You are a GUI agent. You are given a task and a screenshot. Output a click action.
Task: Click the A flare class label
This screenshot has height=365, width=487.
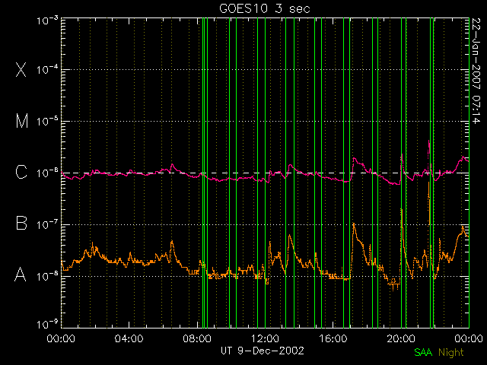pyautogui.click(x=21, y=275)
